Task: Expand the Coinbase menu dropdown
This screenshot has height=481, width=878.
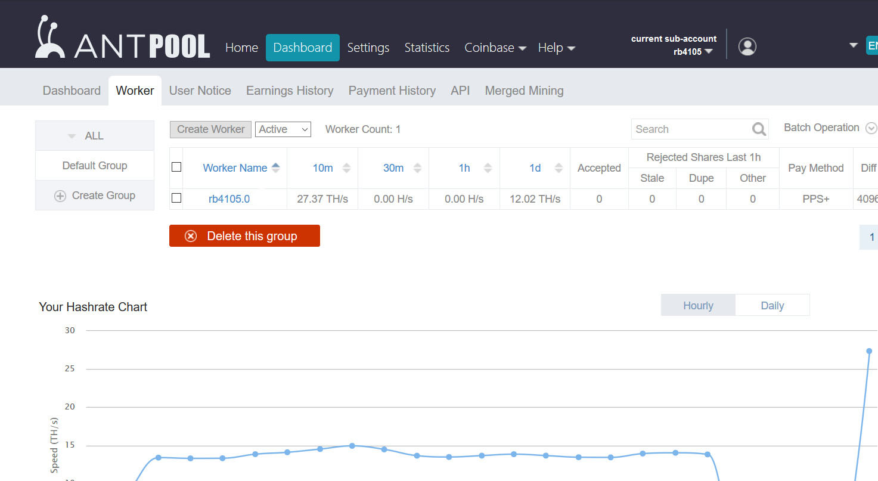Action: click(495, 48)
